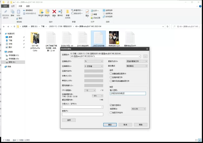Expand the 更新方式 dropdown
This screenshot has width=203, height=143.
(x=137, y=61)
